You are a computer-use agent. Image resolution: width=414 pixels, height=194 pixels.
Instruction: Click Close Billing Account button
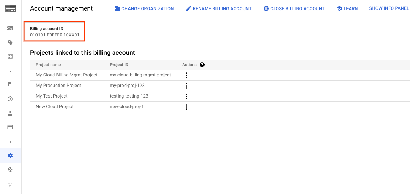point(294,8)
